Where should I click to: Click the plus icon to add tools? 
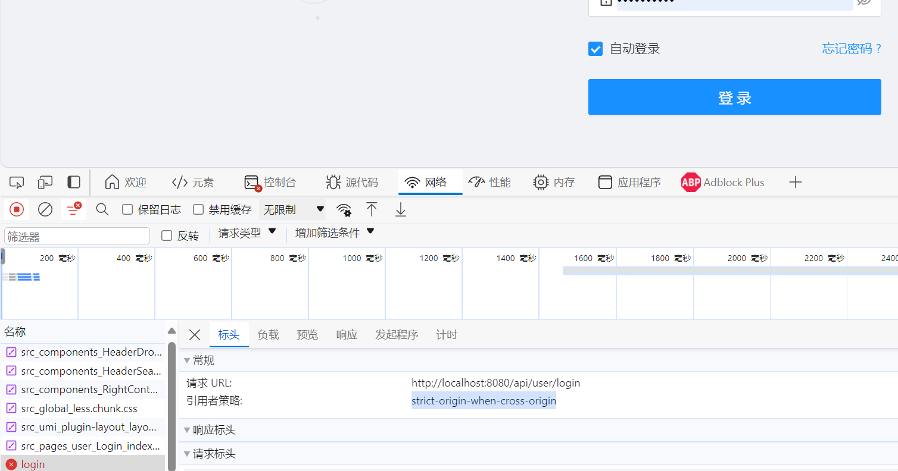point(796,183)
